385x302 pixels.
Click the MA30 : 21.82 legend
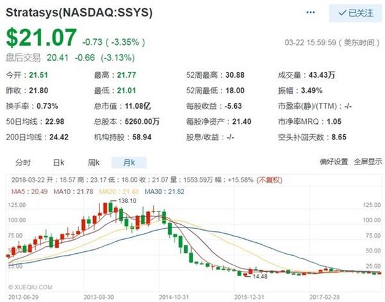[x=164, y=191]
